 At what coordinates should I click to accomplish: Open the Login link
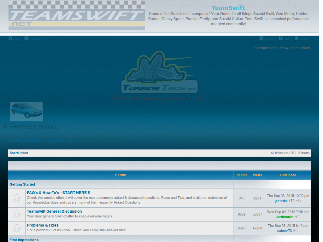(17, 39)
